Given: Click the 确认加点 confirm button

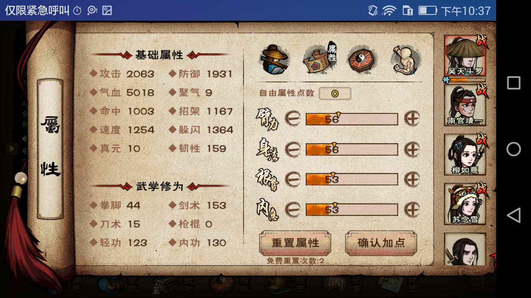Looking at the screenshot, I should [x=381, y=243].
